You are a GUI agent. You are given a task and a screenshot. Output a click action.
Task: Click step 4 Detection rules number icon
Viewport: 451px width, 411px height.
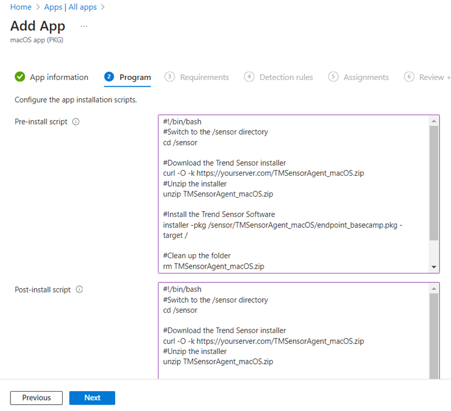click(x=249, y=77)
